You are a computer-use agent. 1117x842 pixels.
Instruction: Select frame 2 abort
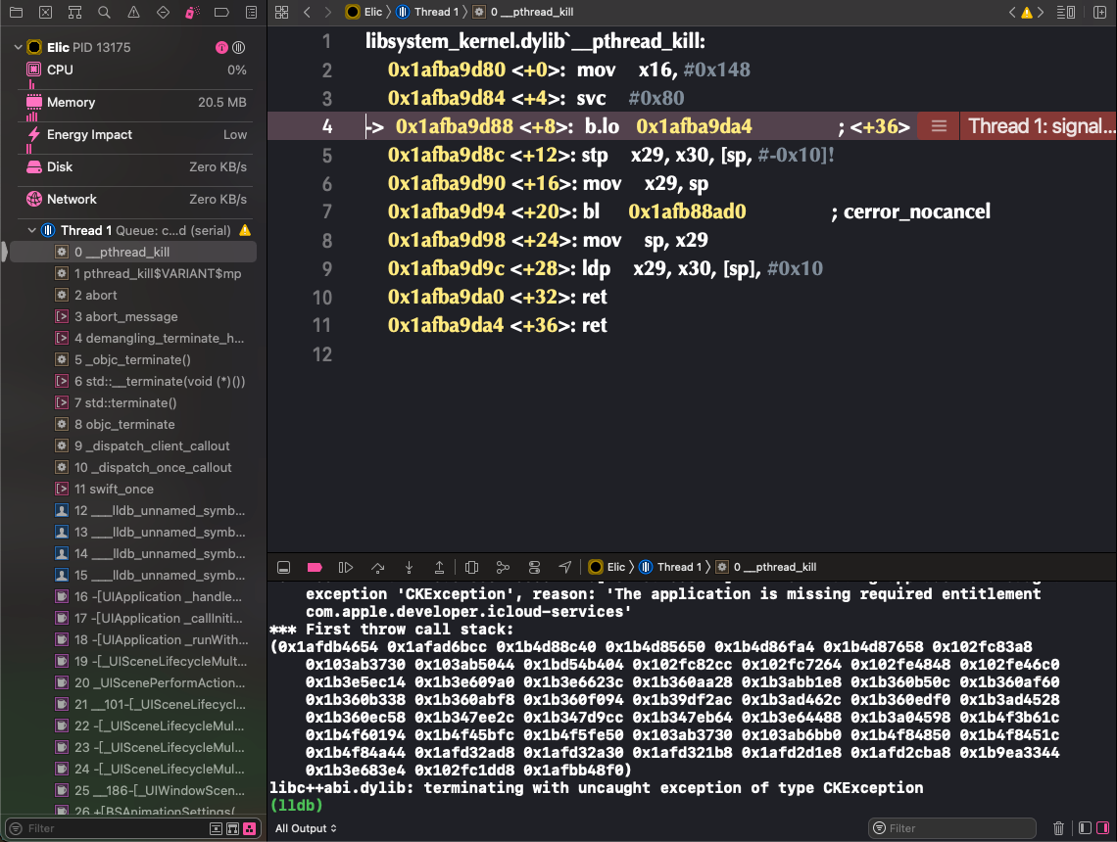tap(134, 296)
